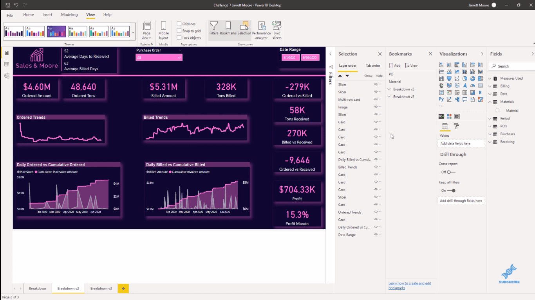Toggle the Bookmarks pane icon
The width and height of the screenshot is (535, 300).
[228, 29]
